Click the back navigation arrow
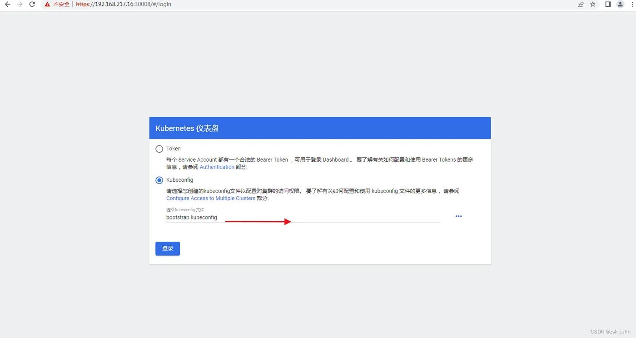Viewport: 636px width, 338px height. point(7,4)
